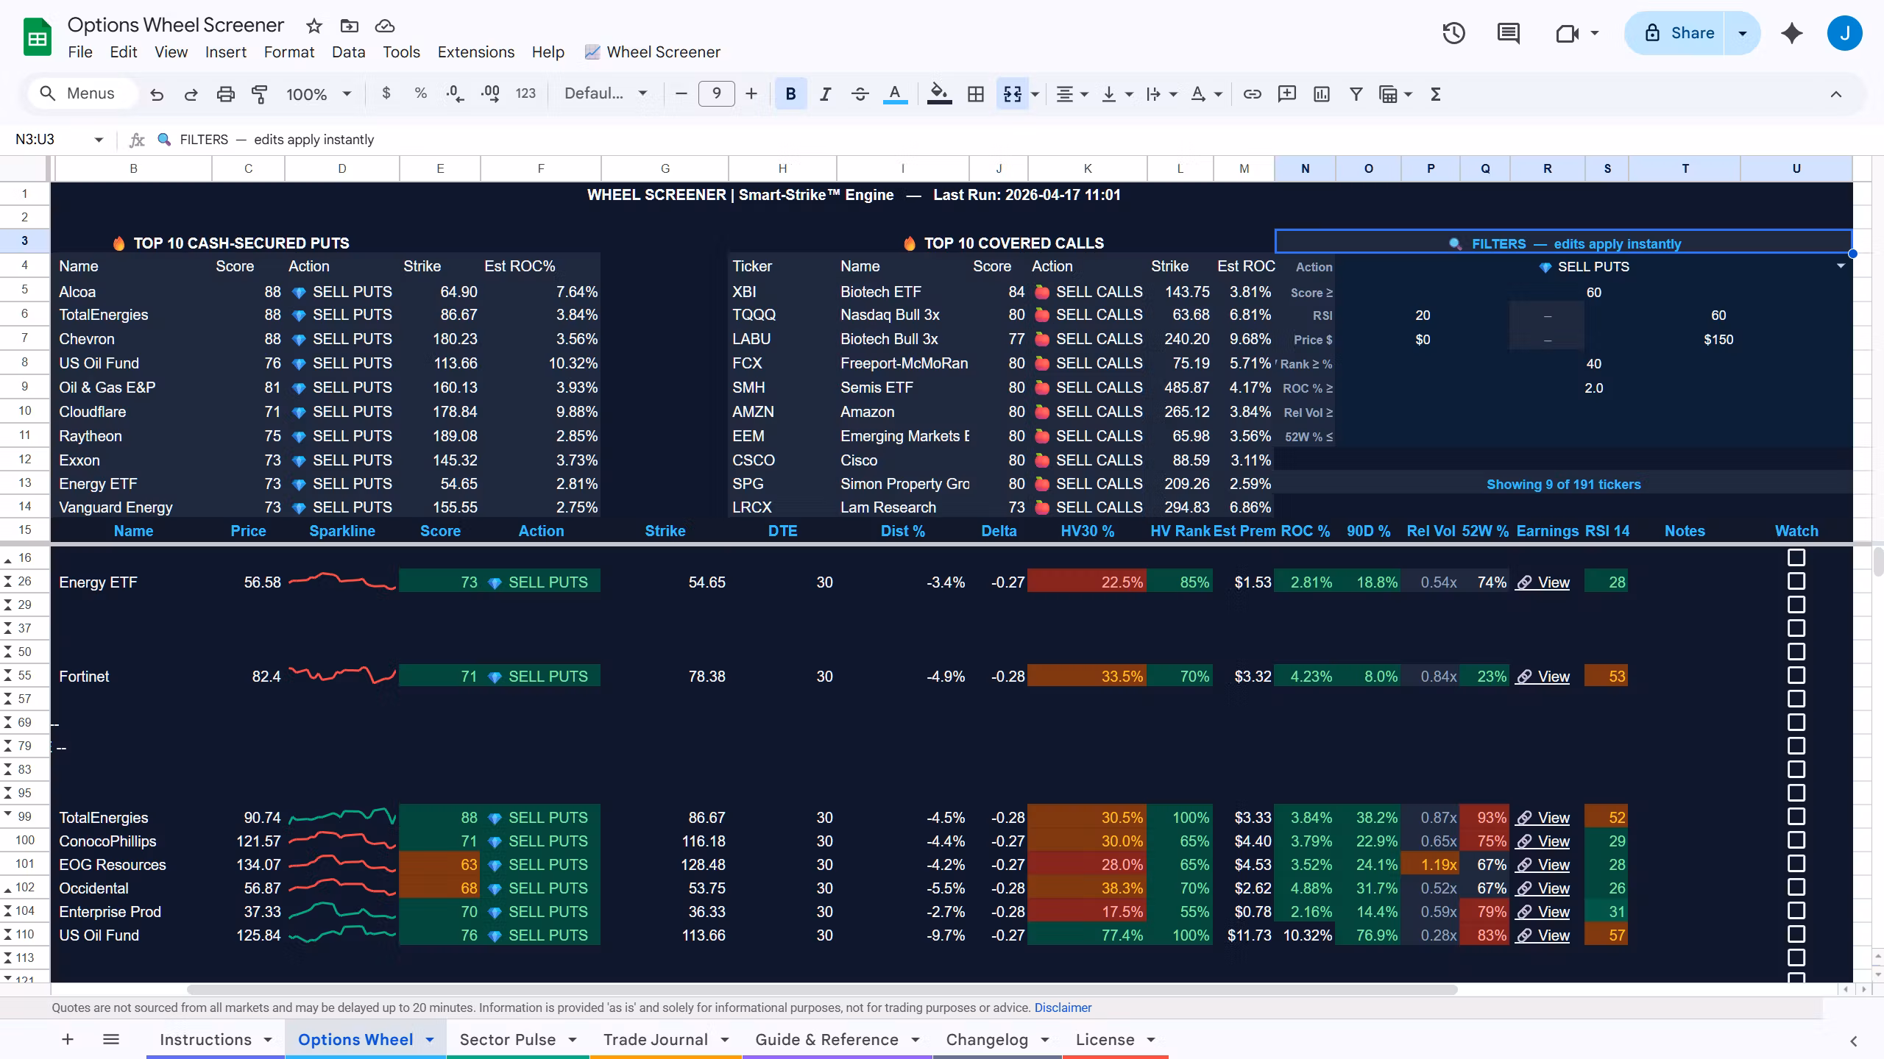Click the Merge cells icon

1013,94
